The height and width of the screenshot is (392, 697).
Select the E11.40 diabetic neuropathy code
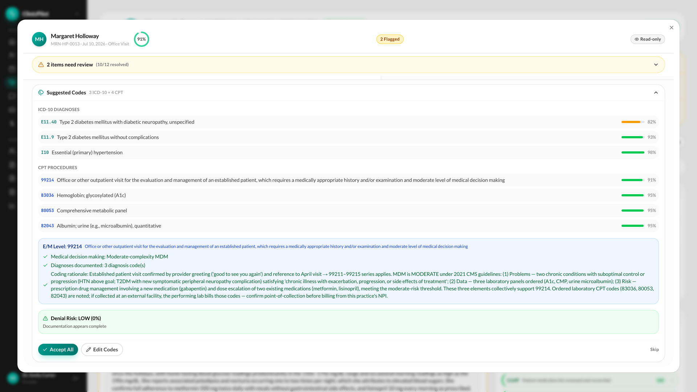348,122
